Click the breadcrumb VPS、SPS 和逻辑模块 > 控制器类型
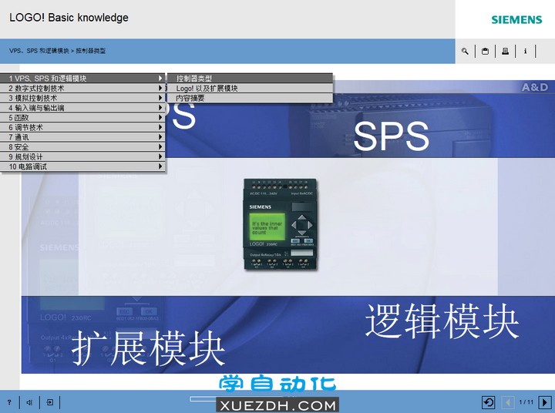This screenshot has width=555, height=413. (57, 51)
